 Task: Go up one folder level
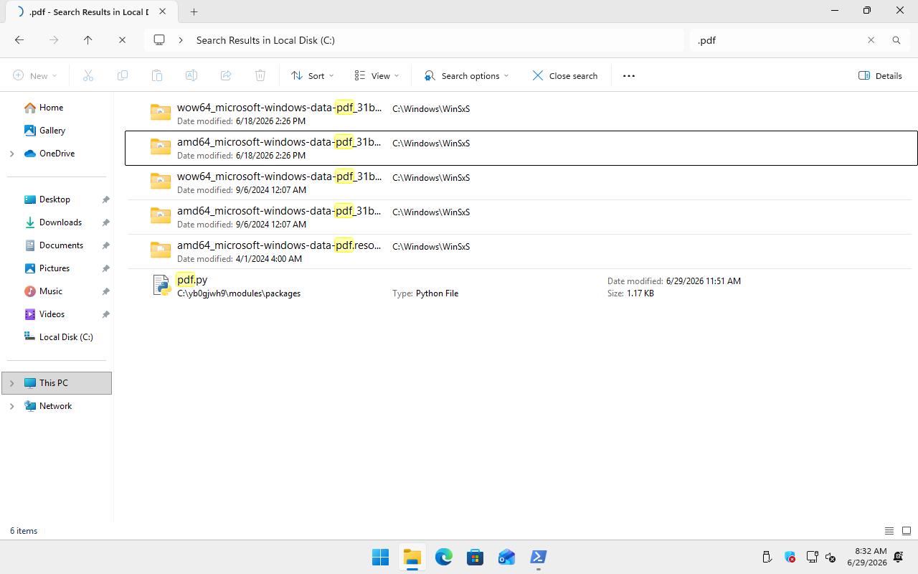click(x=88, y=40)
